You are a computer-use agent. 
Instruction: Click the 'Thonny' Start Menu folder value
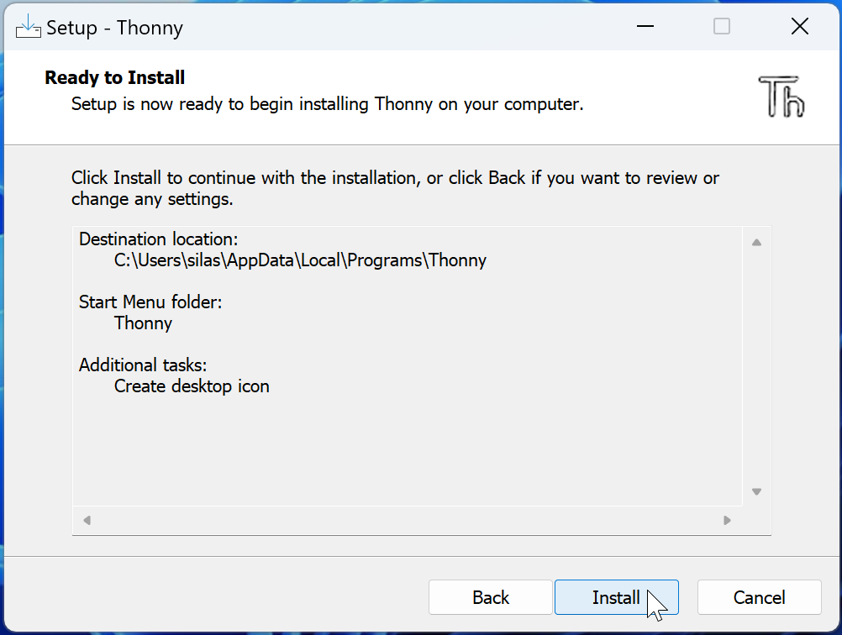(x=143, y=323)
